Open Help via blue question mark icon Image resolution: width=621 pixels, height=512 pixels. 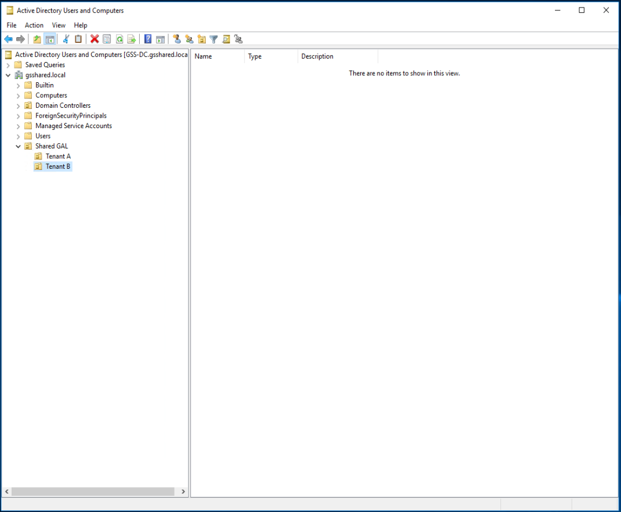(x=148, y=39)
